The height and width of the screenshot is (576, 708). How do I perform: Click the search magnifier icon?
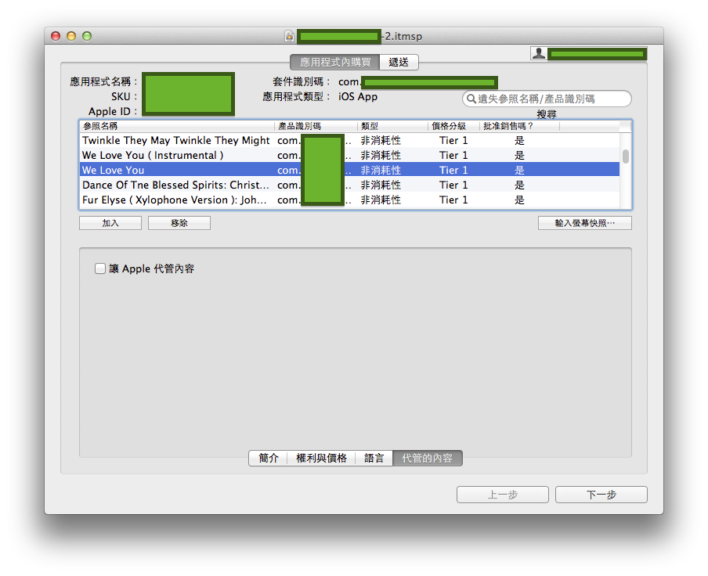coord(471,99)
